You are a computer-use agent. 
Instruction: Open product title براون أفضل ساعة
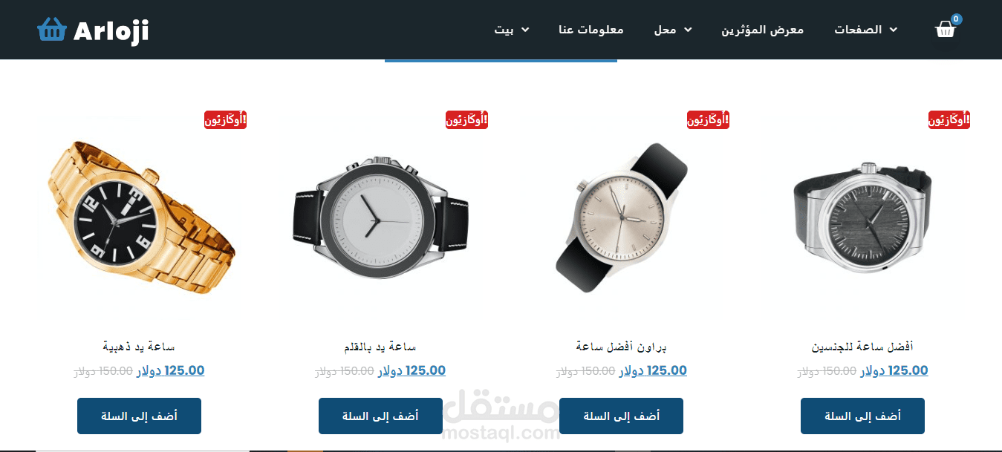622,347
